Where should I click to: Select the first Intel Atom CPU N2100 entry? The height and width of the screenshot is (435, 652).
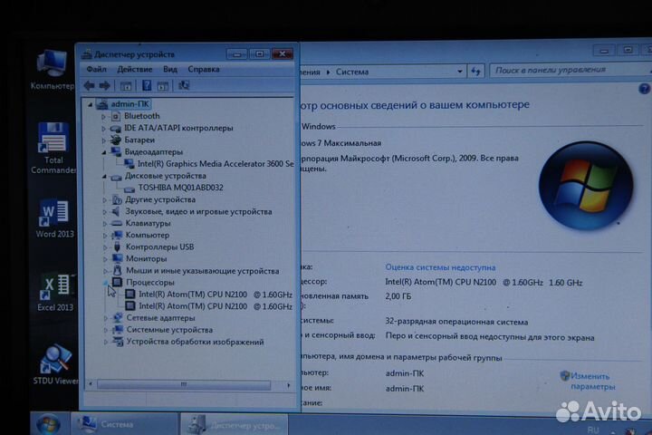[216, 295]
